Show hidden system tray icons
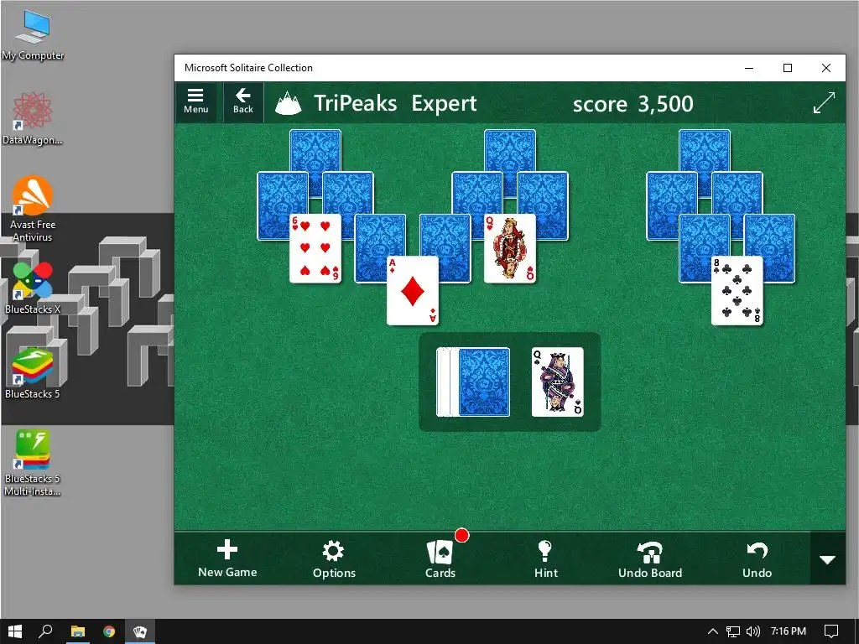This screenshot has height=644, width=859. coord(713,631)
